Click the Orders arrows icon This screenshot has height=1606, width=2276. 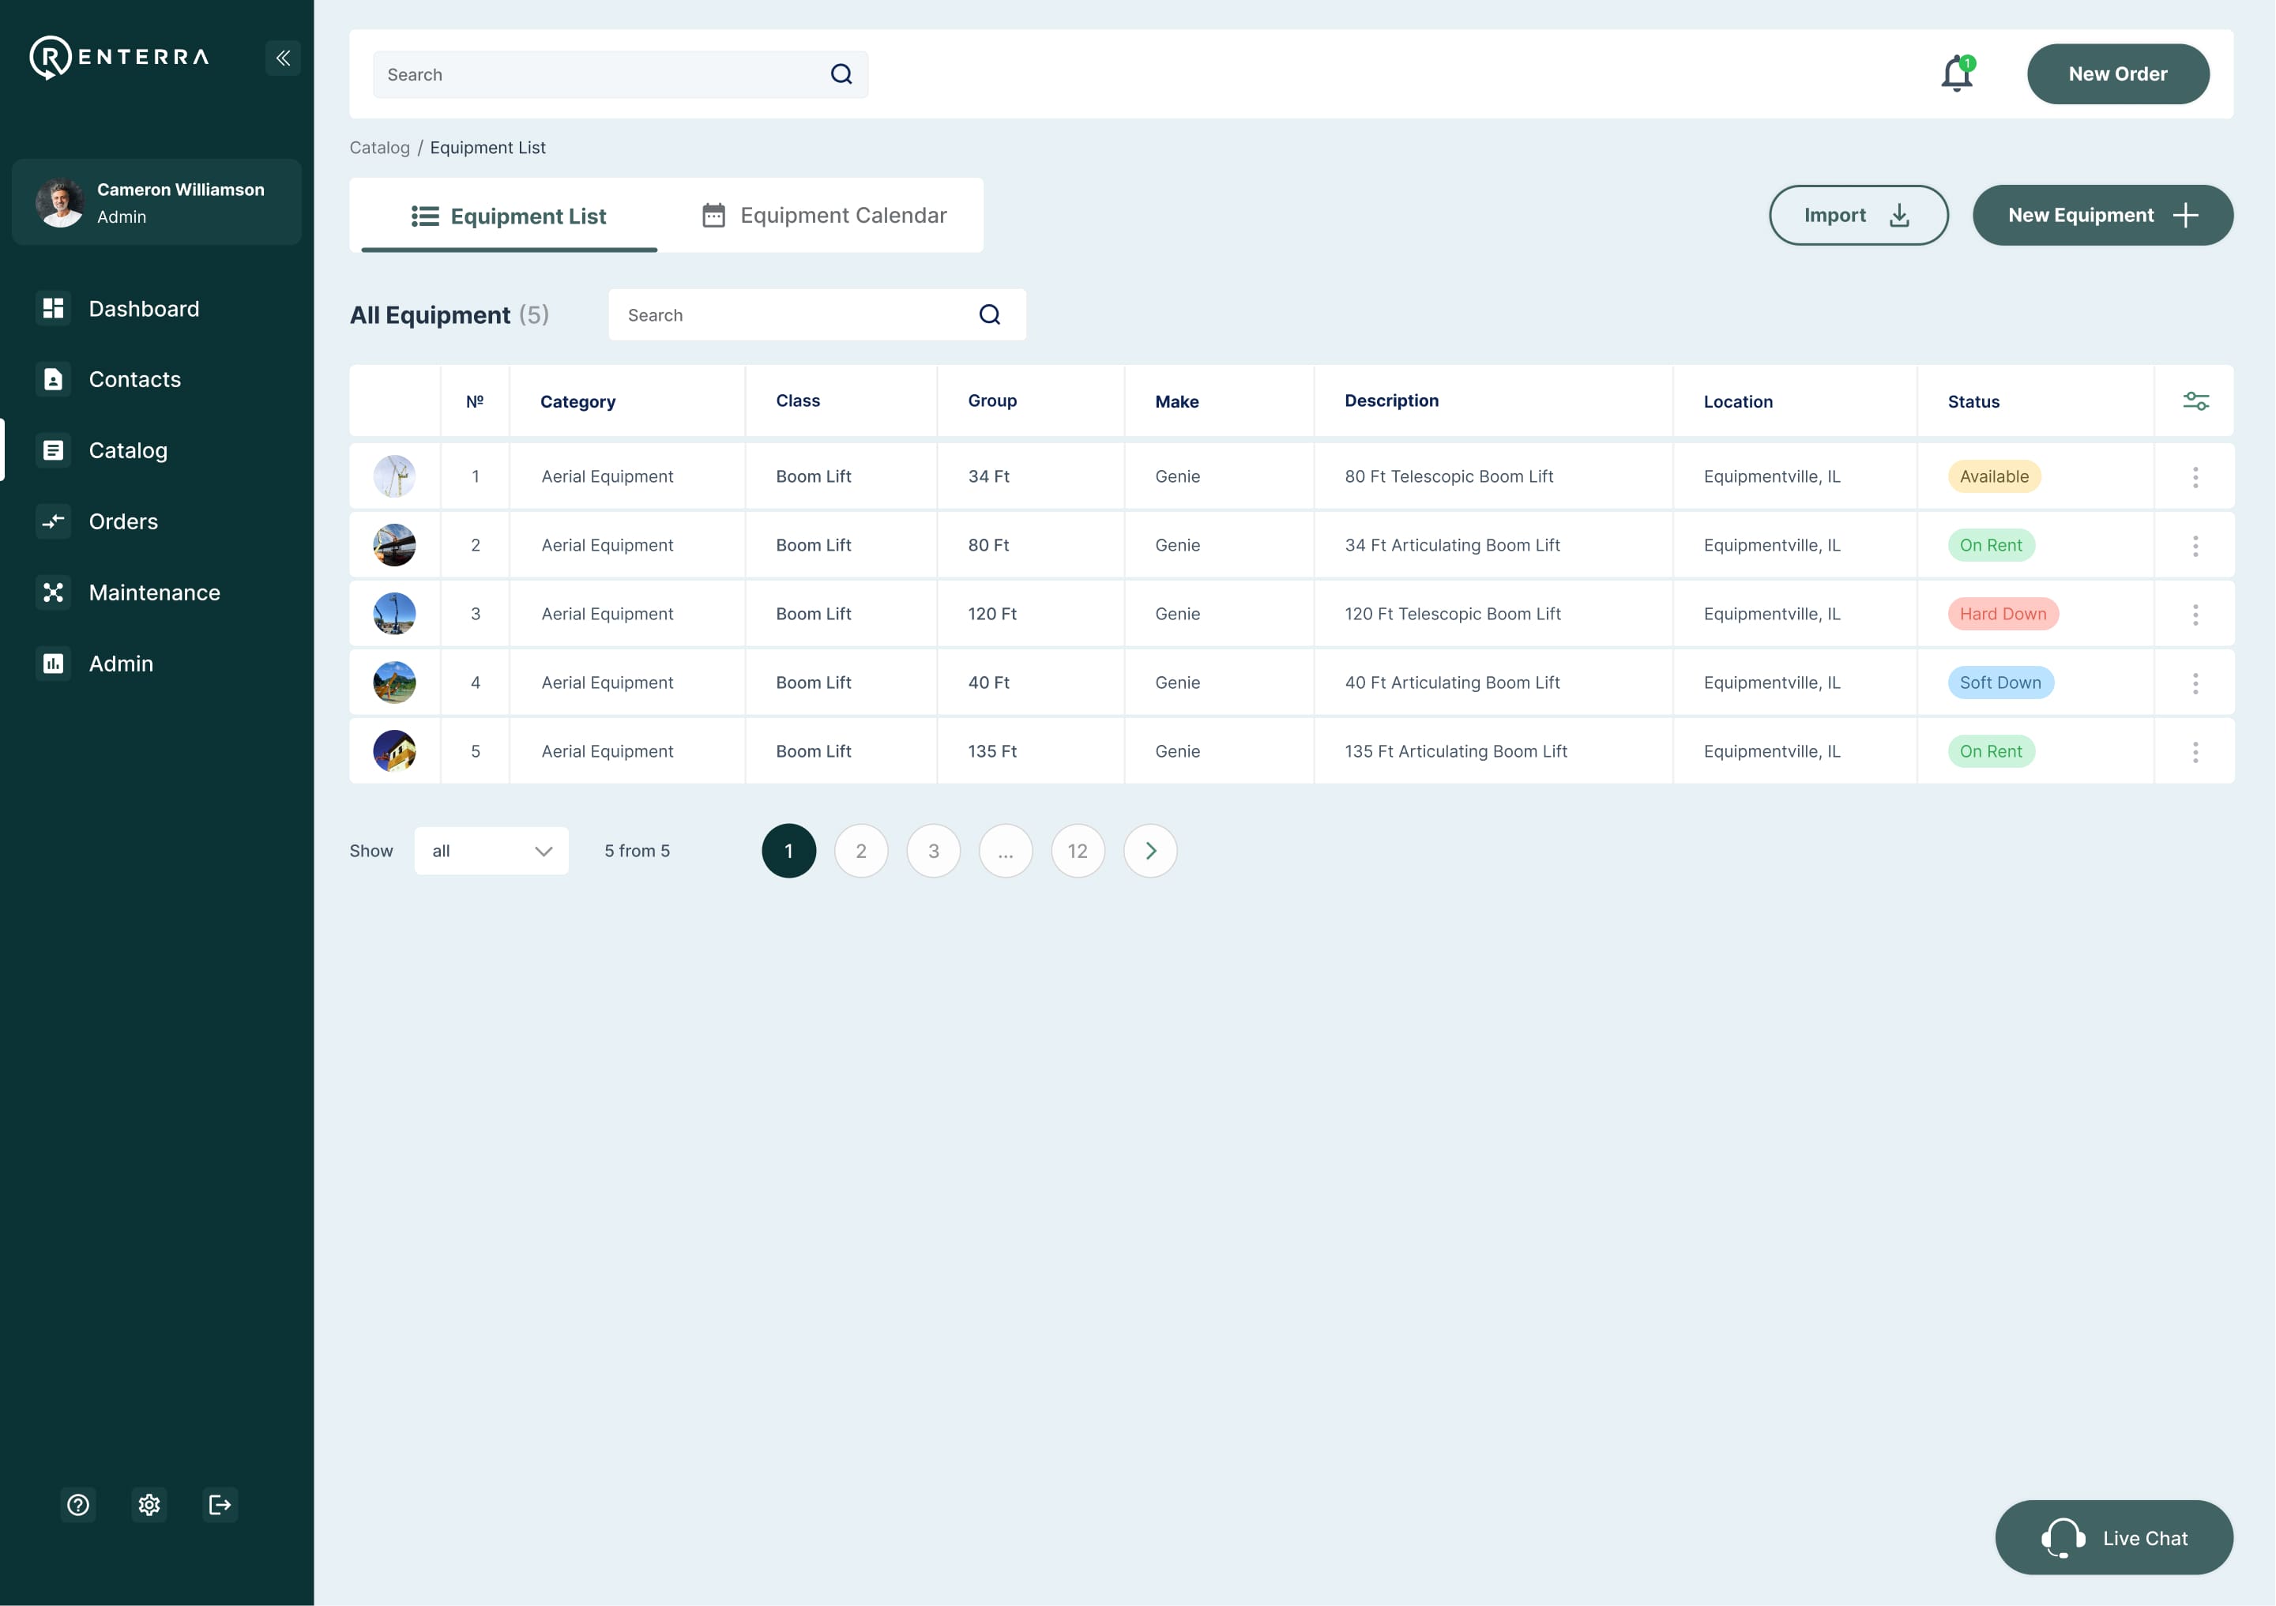pos(54,521)
